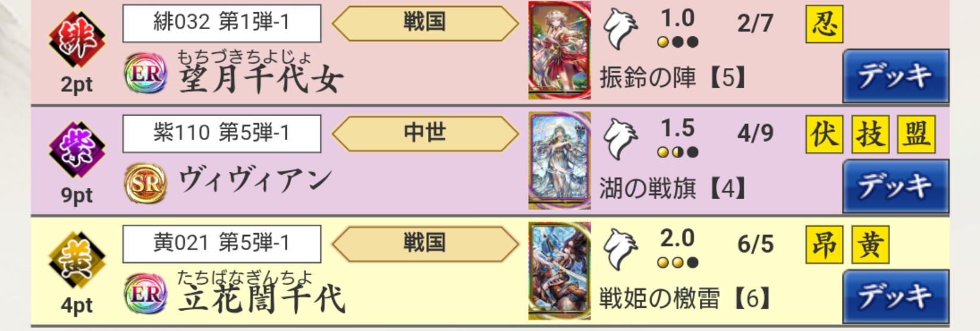The height and width of the screenshot is (331, 980).
Task: Open the 立花誾千代 card thumbnail
Action: click(x=560, y=271)
